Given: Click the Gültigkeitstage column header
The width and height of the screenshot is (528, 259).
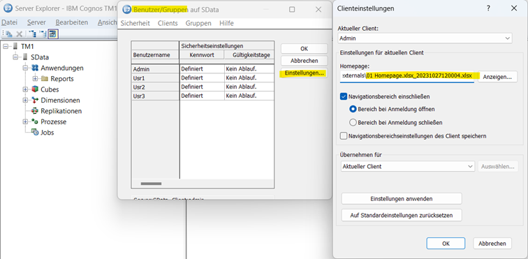Looking at the screenshot, I should 249,54.
